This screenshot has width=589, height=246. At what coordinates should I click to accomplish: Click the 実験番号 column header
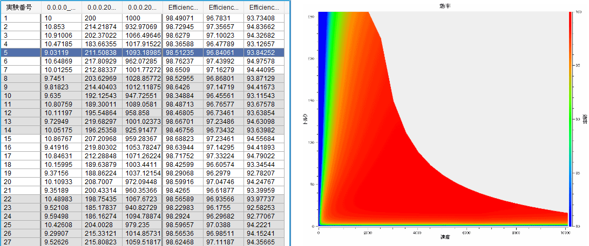point(21,8)
